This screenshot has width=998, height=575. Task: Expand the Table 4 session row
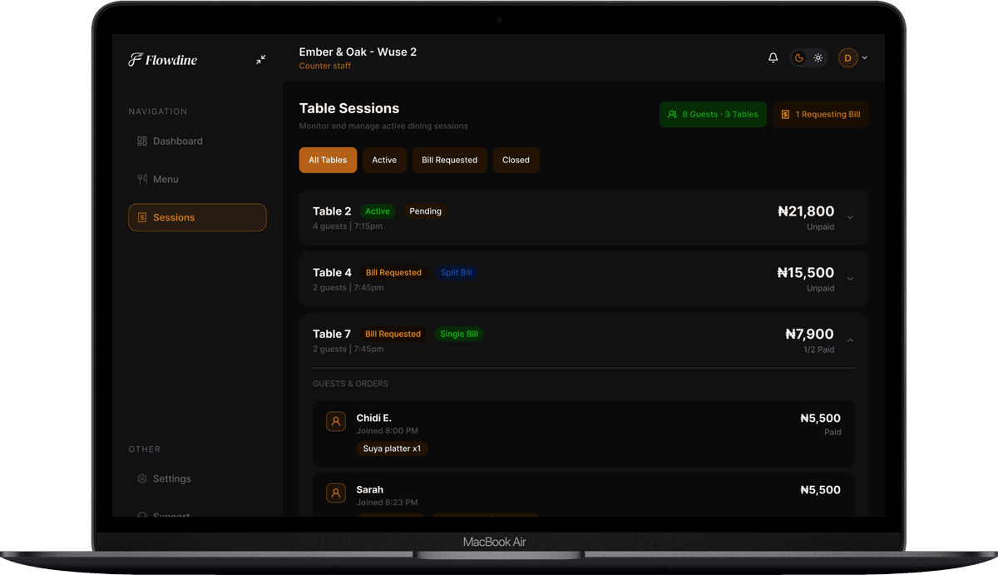click(x=850, y=279)
